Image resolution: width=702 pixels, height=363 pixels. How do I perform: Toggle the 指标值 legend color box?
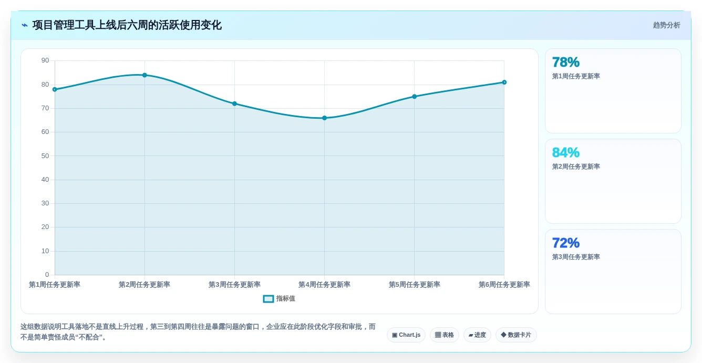tap(269, 299)
